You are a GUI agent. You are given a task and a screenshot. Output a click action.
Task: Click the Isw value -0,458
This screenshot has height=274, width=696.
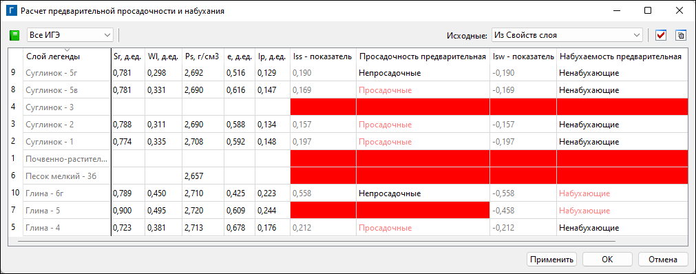504,211
